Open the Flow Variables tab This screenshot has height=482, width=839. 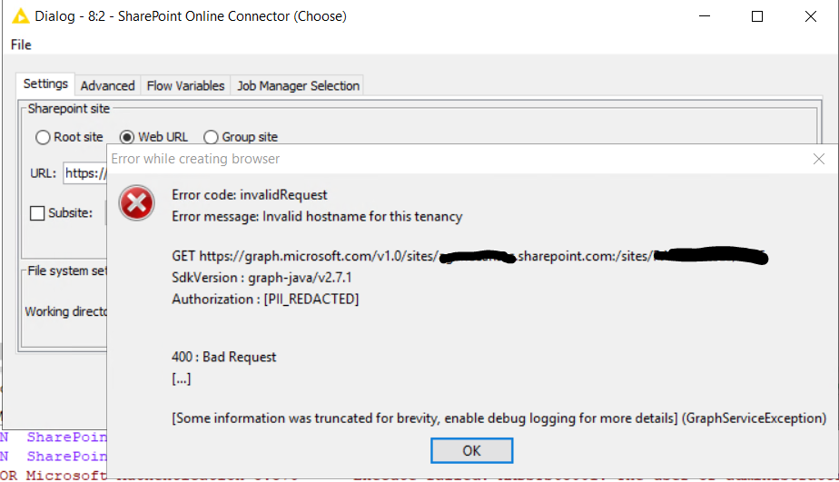coord(185,85)
